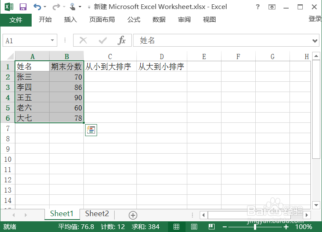Select row 7 header

[8, 128]
